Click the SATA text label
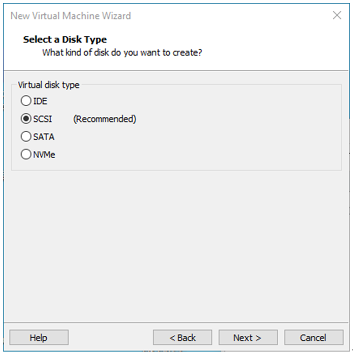The height and width of the screenshot is (354, 353). pos(44,137)
